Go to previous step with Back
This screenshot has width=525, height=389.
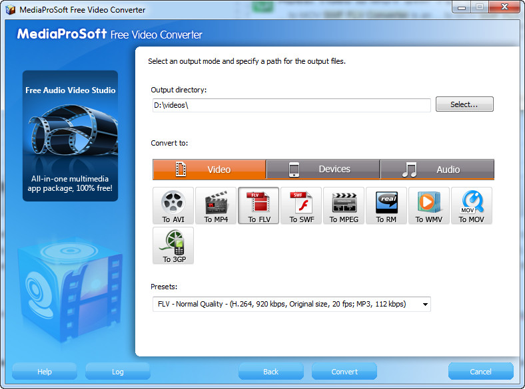click(x=271, y=371)
